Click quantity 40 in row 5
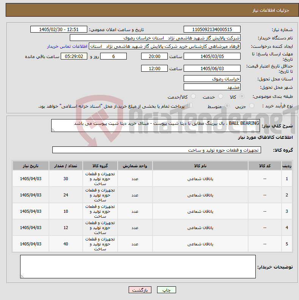The width and height of the screenshot is (299, 300). point(66,244)
